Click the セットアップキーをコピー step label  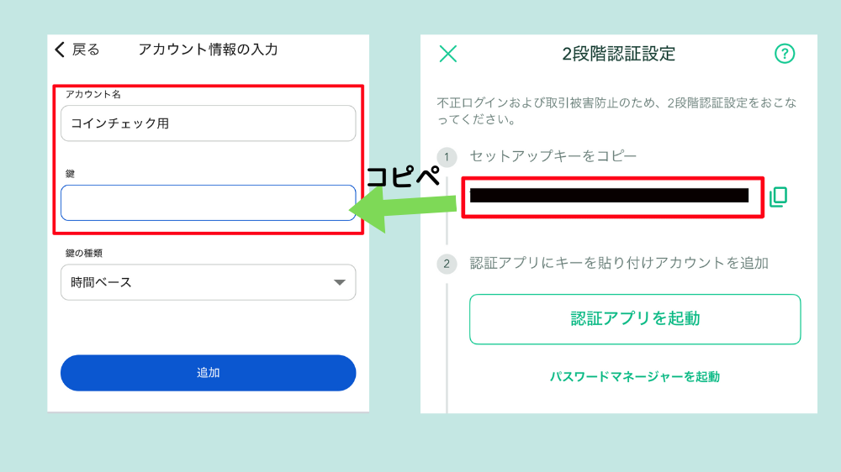553,156
